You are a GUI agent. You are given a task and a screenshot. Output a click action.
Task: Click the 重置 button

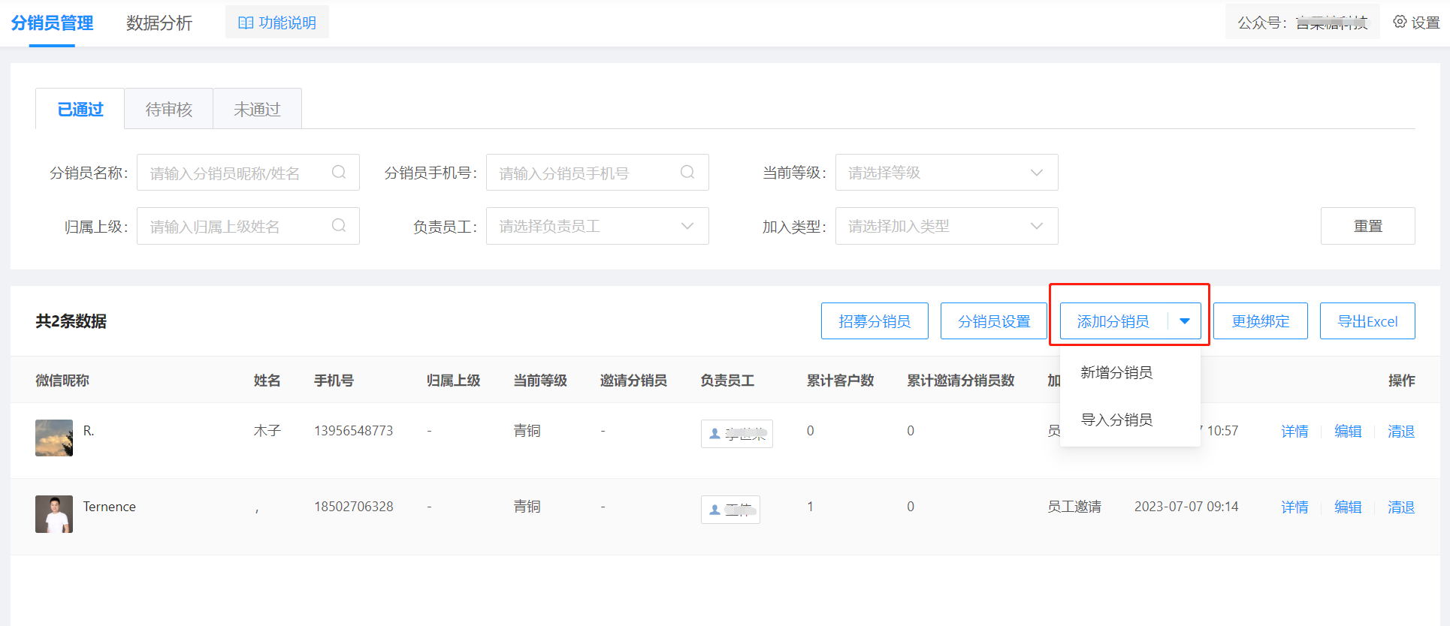[x=1367, y=226]
